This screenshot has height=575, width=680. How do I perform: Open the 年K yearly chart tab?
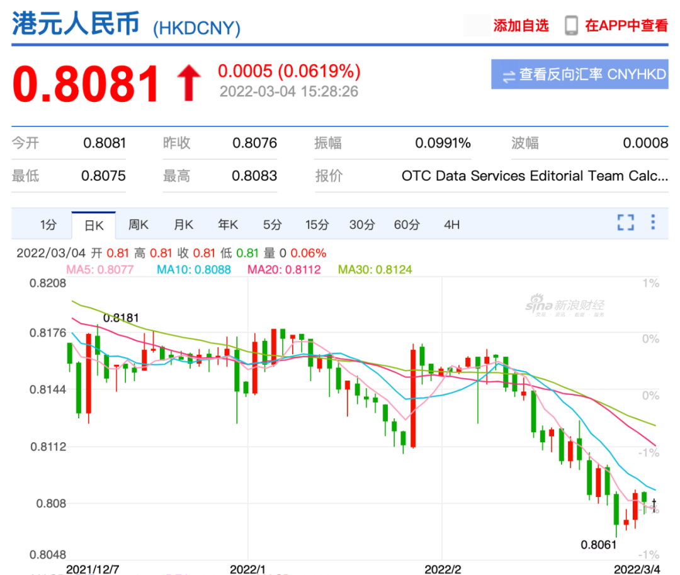tap(227, 224)
